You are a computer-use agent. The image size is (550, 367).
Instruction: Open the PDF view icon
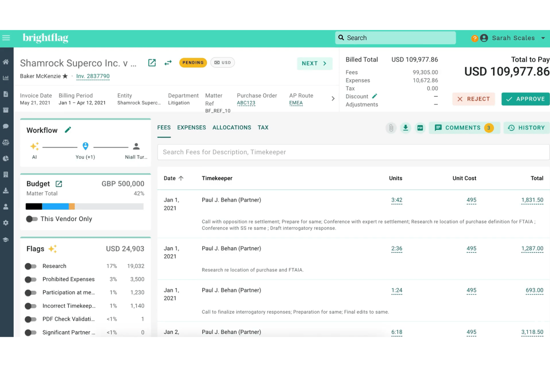pyautogui.click(x=420, y=128)
